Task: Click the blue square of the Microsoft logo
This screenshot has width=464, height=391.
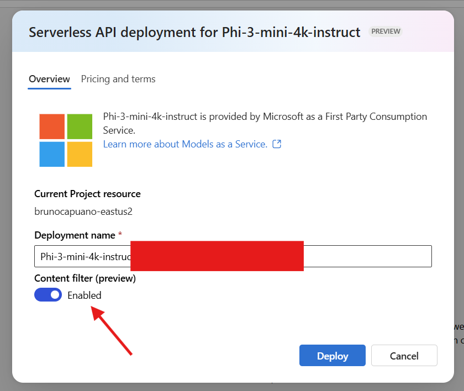Action: click(x=52, y=154)
